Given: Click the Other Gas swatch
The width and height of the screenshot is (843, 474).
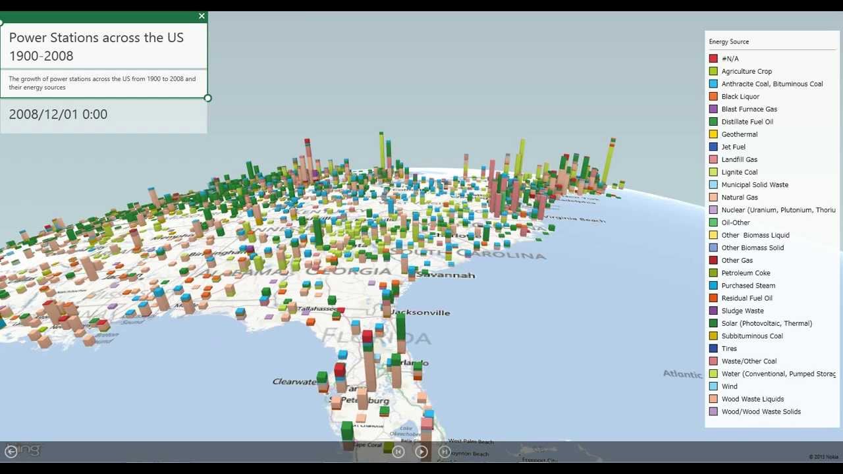Looking at the screenshot, I should click(x=713, y=260).
